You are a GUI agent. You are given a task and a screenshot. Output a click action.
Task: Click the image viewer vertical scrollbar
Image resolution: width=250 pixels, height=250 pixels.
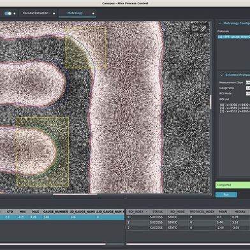coord(210,102)
